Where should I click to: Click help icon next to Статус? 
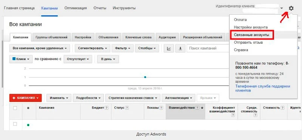127,108
